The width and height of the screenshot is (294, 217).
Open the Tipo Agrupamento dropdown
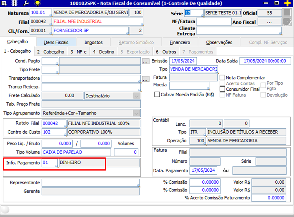pos(136,113)
